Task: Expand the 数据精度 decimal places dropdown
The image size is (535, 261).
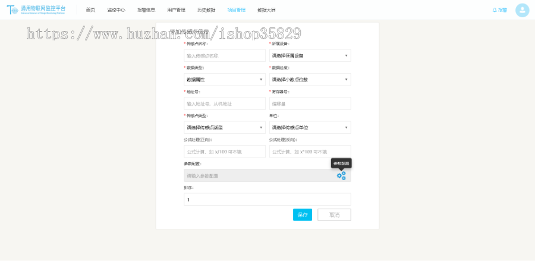Action: pos(310,80)
